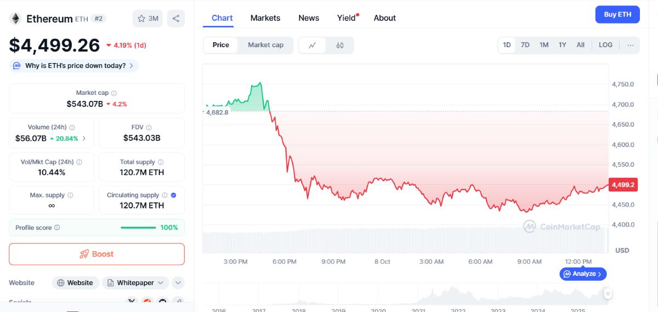Click the 10.44% Vol/Mkt Cap value
The width and height of the screenshot is (658, 312).
pos(51,172)
